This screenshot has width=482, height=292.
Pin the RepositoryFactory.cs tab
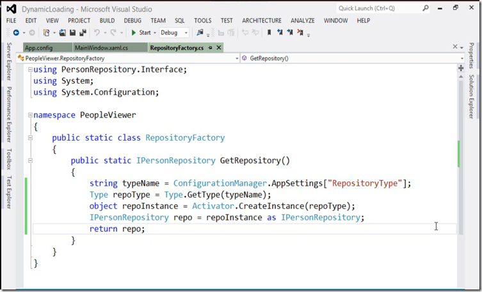[210, 47]
